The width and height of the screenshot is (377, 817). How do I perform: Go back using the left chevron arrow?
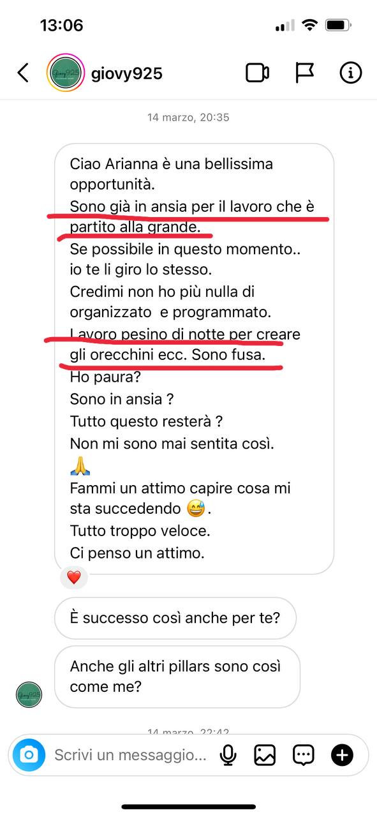(23, 73)
